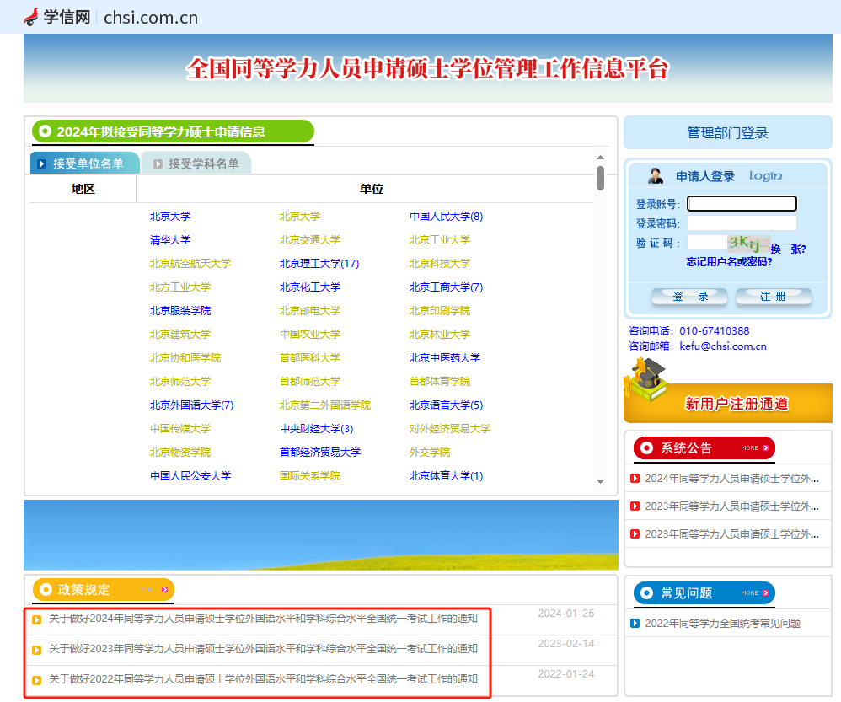The width and height of the screenshot is (841, 702).
Task: Switch to 接受单位名单 tab
Action: pos(85,163)
